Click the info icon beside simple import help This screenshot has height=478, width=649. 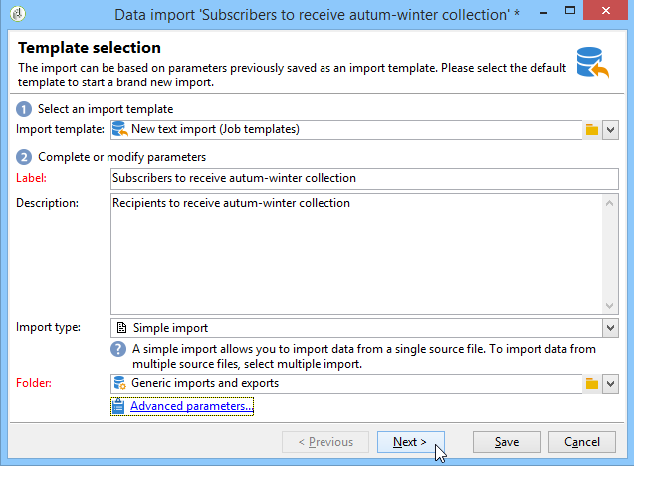coord(119,349)
